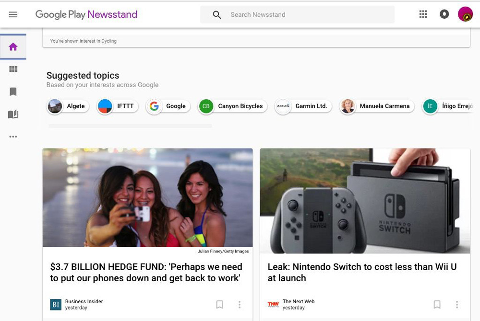Go to Home in sidebar
This screenshot has height=321, width=480.
(x=13, y=47)
